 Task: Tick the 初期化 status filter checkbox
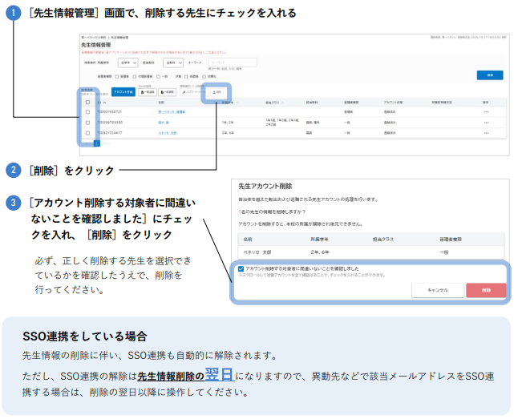pyautogui.click(x=204, y=76)
